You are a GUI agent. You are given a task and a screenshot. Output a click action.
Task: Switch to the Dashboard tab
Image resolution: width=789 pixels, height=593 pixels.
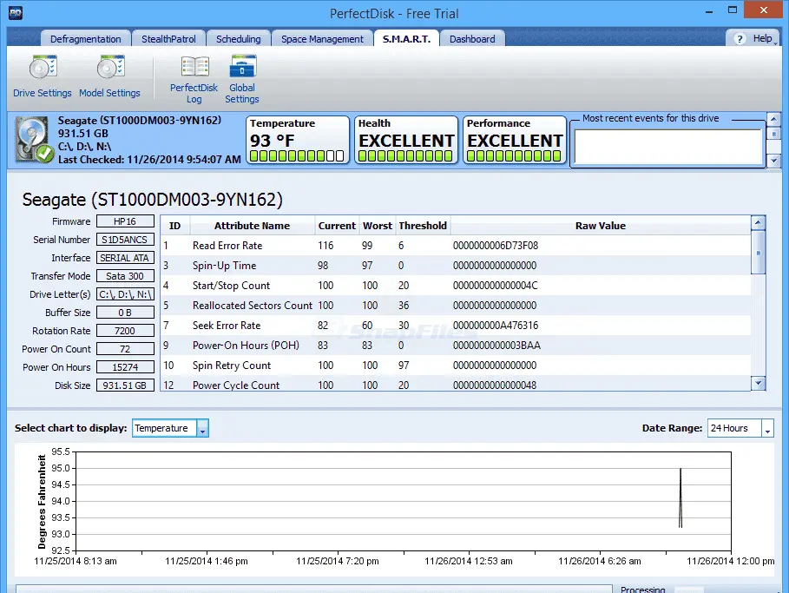472,39
